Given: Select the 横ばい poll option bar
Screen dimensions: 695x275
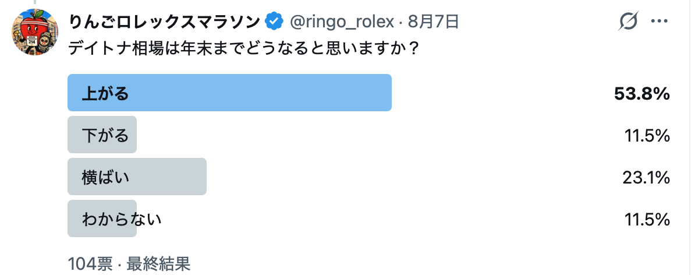Looking at the screenshot, I should coord(137,177).
